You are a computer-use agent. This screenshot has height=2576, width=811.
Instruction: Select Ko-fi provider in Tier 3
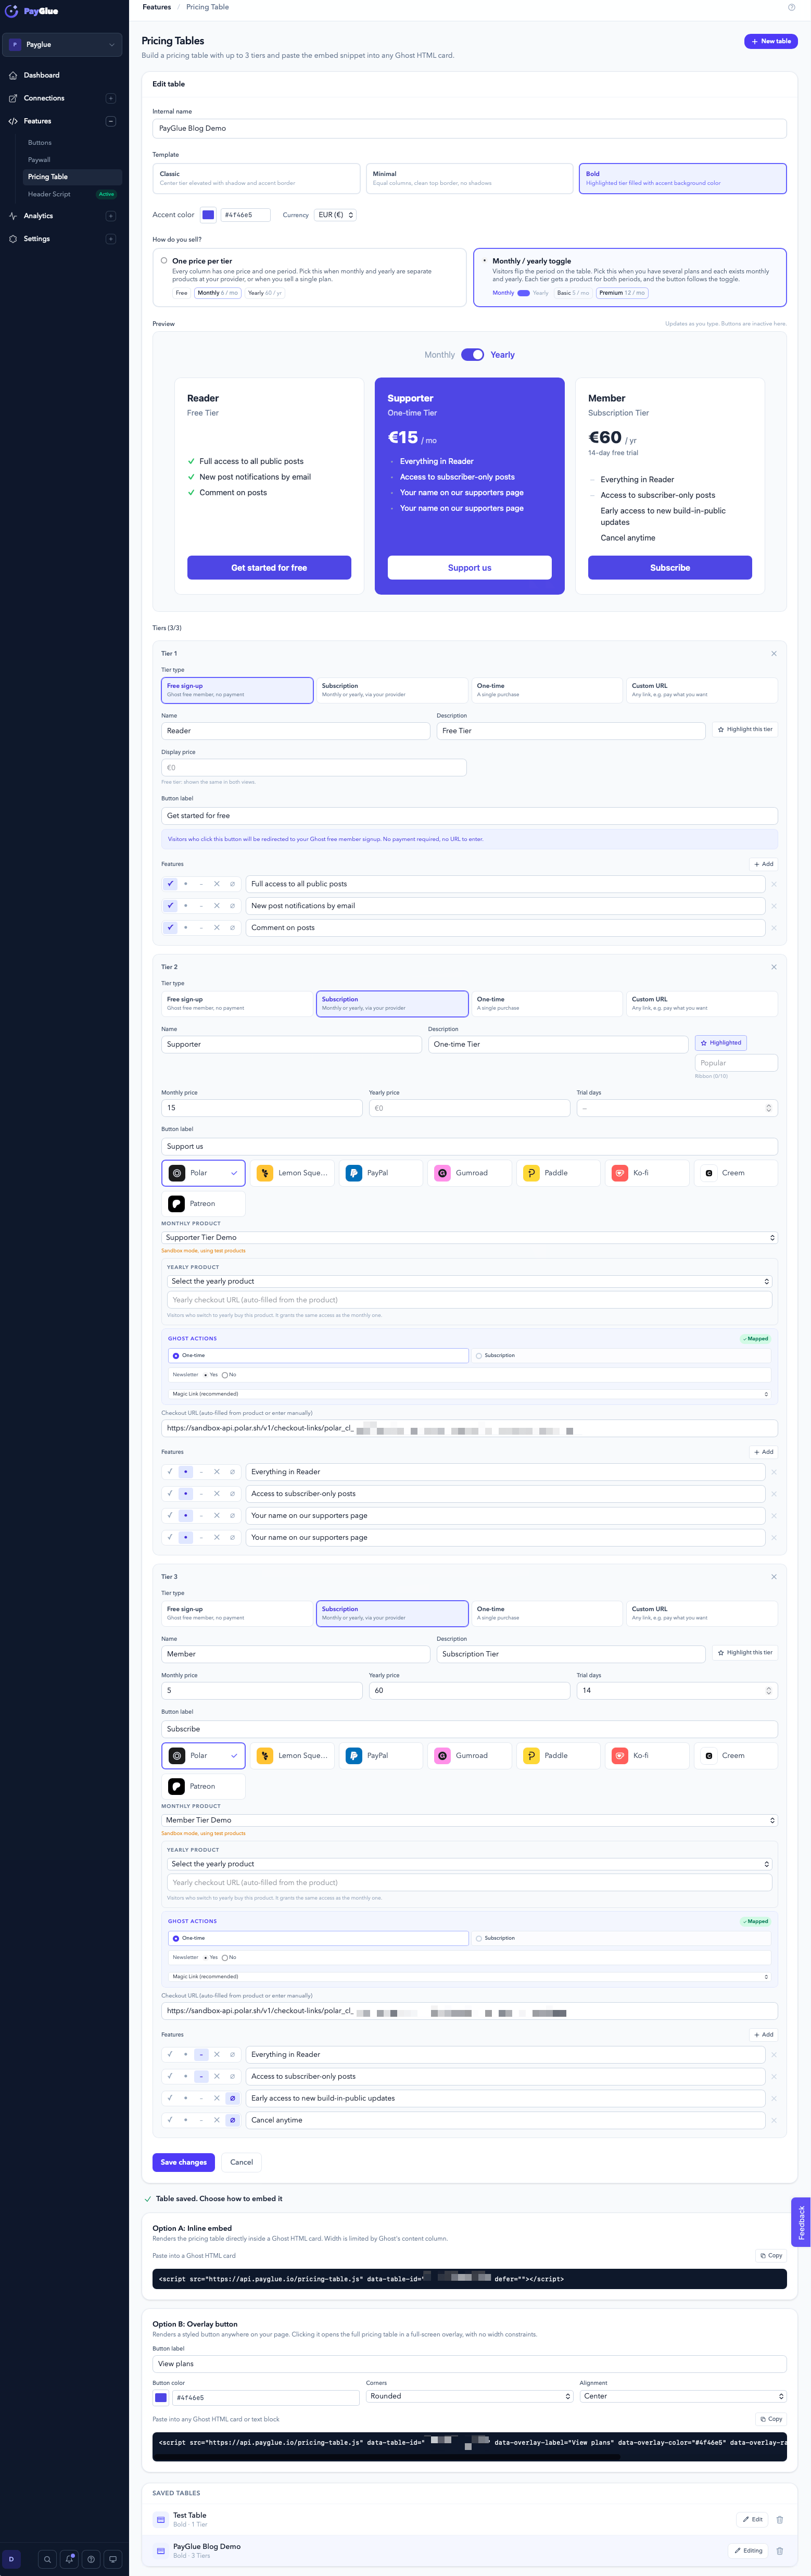point(647,1755)
